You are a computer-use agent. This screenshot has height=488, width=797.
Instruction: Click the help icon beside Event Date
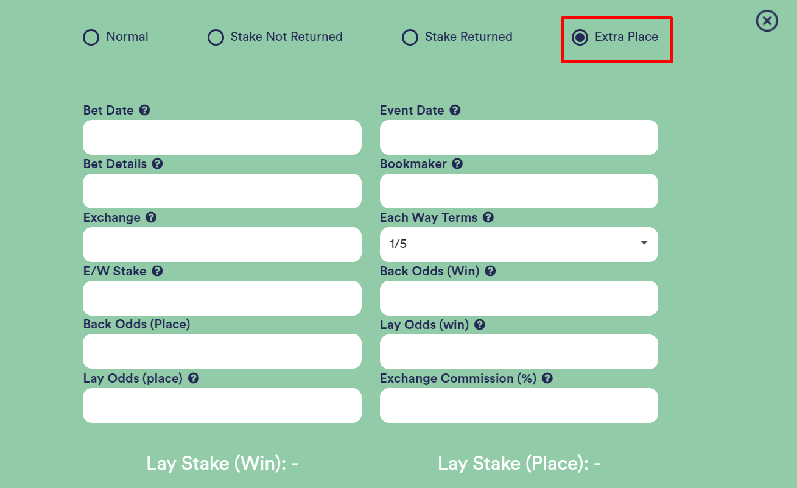[x=455, y=110]
